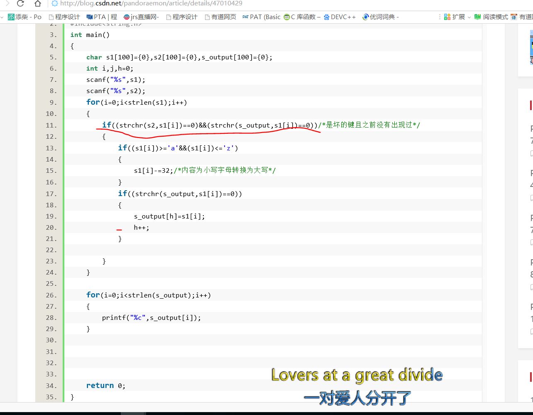Image resolution: width=533 pixels, height=415 pixels.
Task: Click the 'return 0;' line
Action: click(x=106, y=386)
